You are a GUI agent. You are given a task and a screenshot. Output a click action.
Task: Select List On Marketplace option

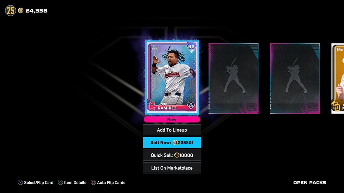(x=172, y=168)
